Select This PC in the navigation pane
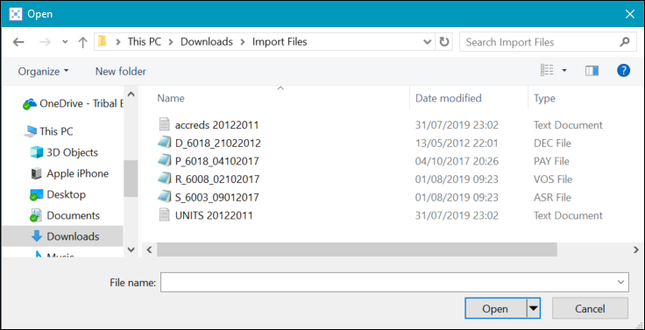Viewport: 645px width, 330px height. pyautogui.click(x=48, y=131)
